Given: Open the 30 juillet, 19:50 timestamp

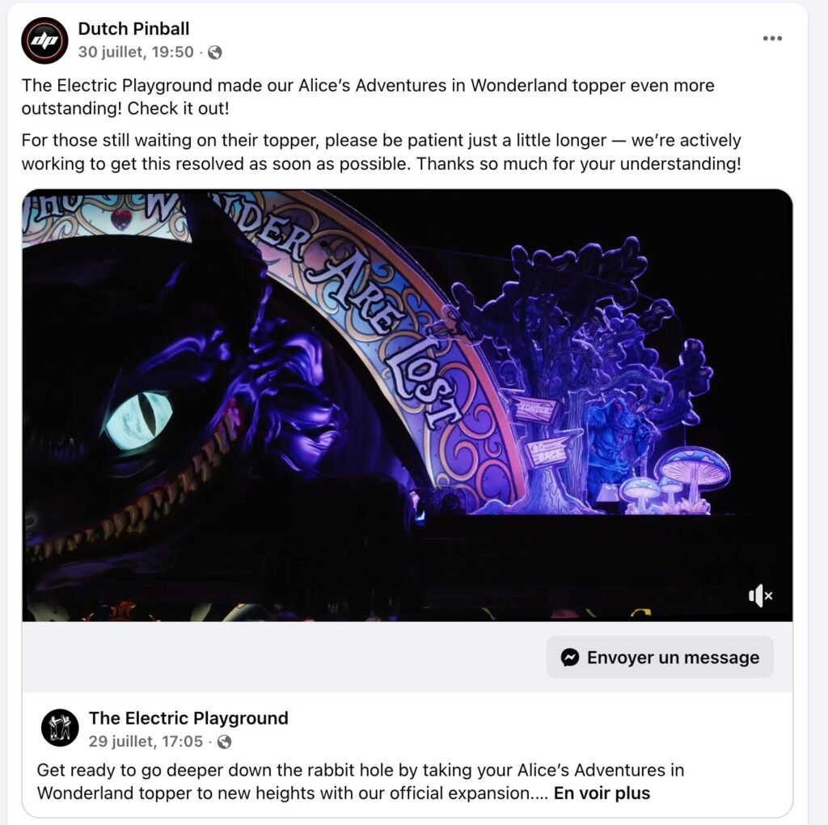Looking at the screenshot, I should 136,53.
